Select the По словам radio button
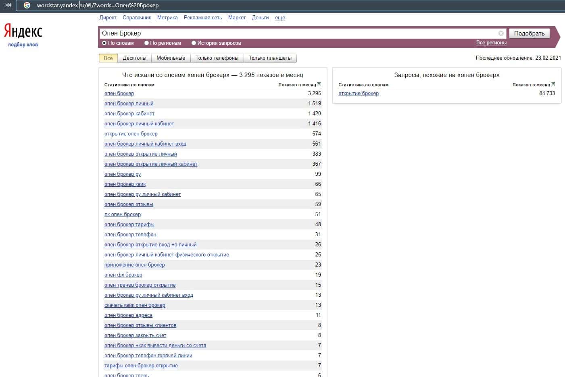The image size is (565, 377). pos(104,43)
